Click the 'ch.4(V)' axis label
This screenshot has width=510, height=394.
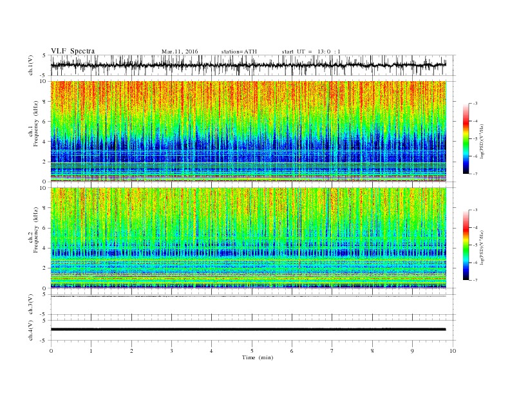coord(31,330)
